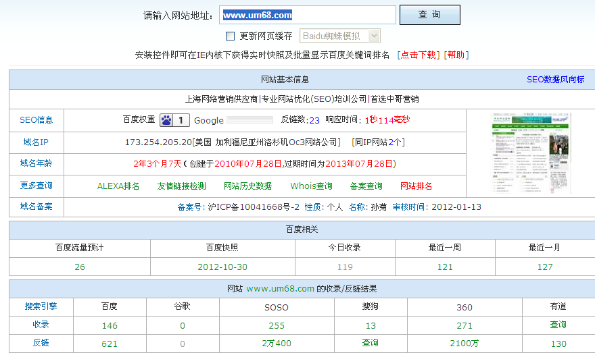Image resolution: width=595 pixels, height=355 pixels.
Task: Toggle the 更新网页缓存 checkbox
Action: [x=230, y=36]
